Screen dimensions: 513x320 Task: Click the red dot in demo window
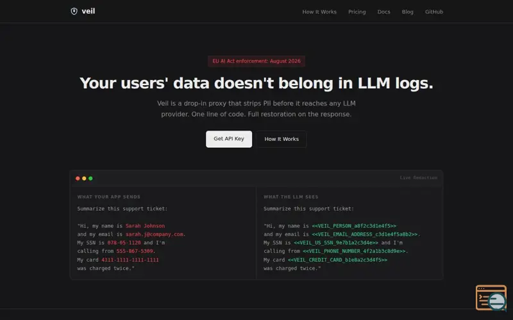click(x=78, y=179)
